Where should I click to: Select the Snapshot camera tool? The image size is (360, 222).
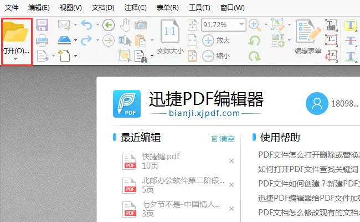click(141, 25)
